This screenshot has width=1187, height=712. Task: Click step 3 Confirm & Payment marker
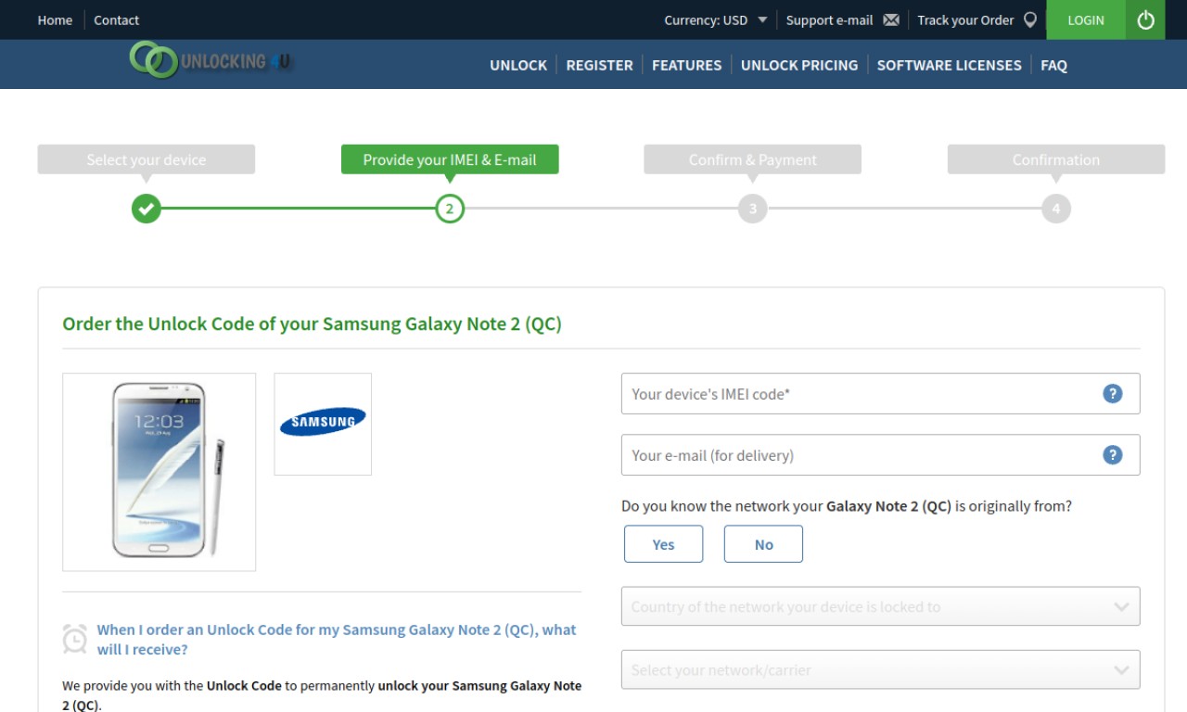coord(752,209)
